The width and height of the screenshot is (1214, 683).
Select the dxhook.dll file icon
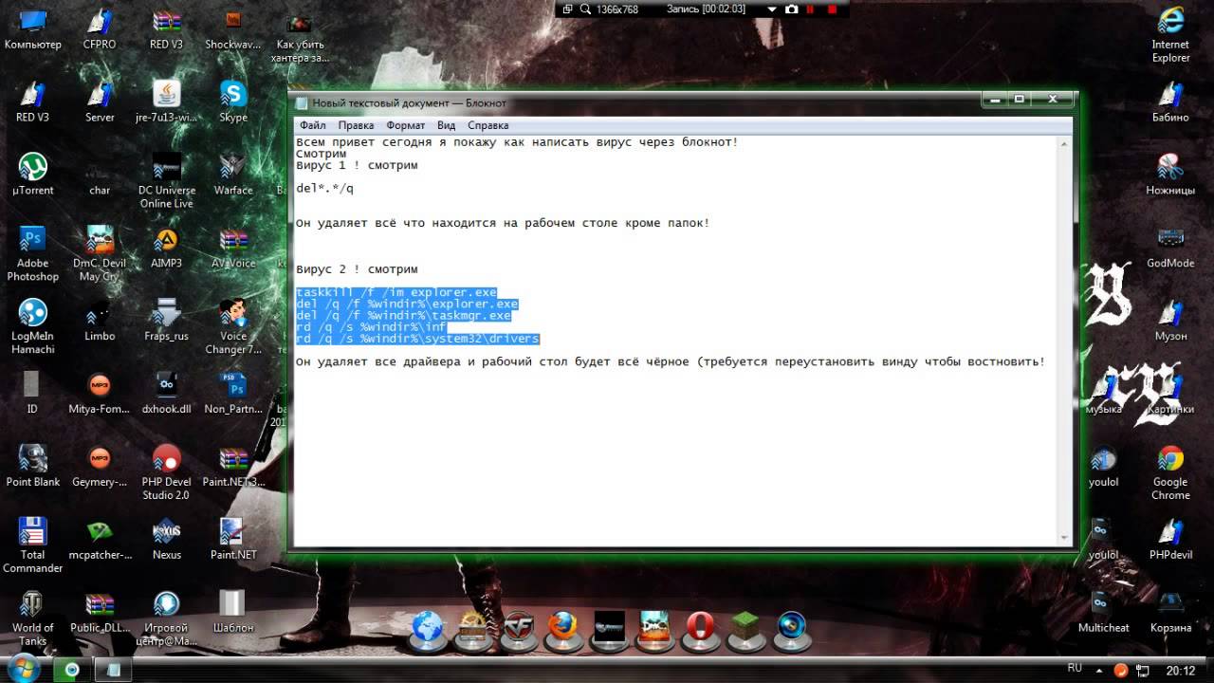[x=167, y=394]
